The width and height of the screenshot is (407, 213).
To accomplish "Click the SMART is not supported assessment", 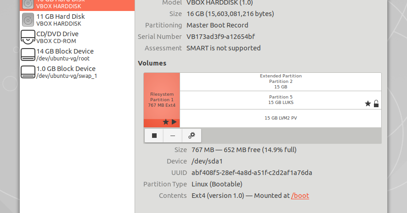I will click(x=224, y=48).
